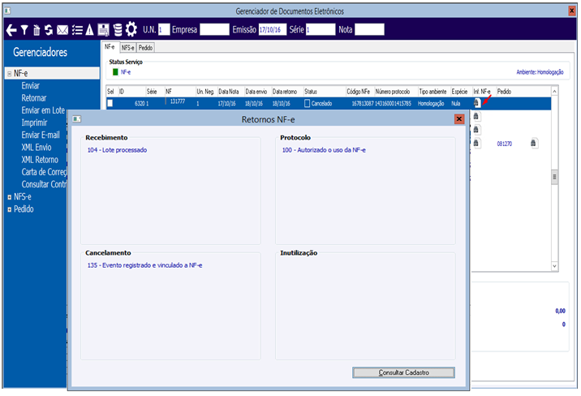Click the trash can delete icon
The image size is (581, 396).
(x=37, y=30)
